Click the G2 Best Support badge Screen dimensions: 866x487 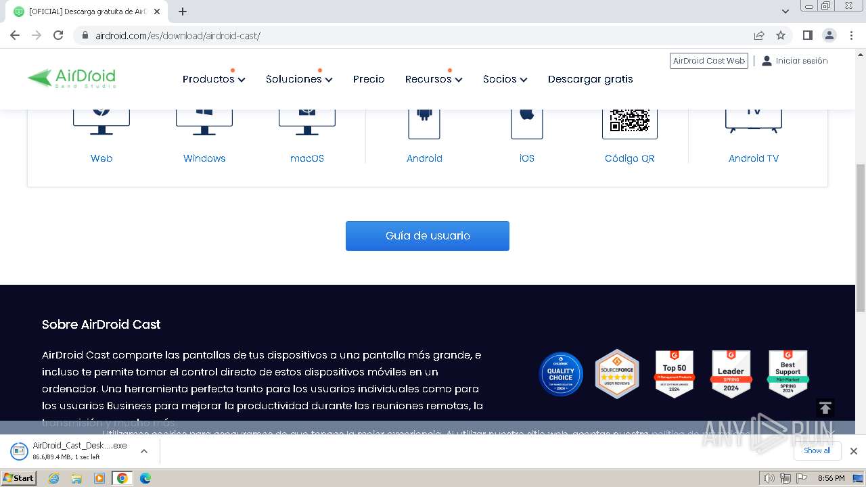tap(788, 374)
